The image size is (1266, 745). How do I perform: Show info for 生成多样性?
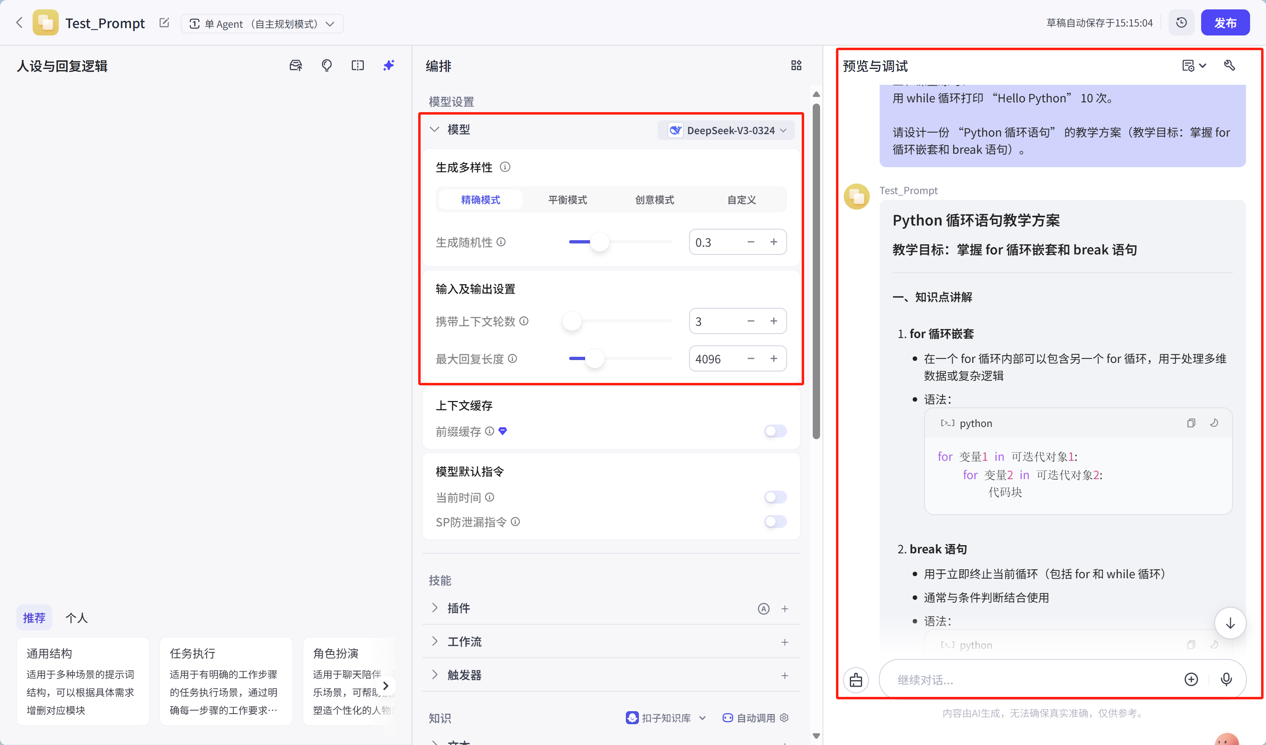click(x=505, y=167)
